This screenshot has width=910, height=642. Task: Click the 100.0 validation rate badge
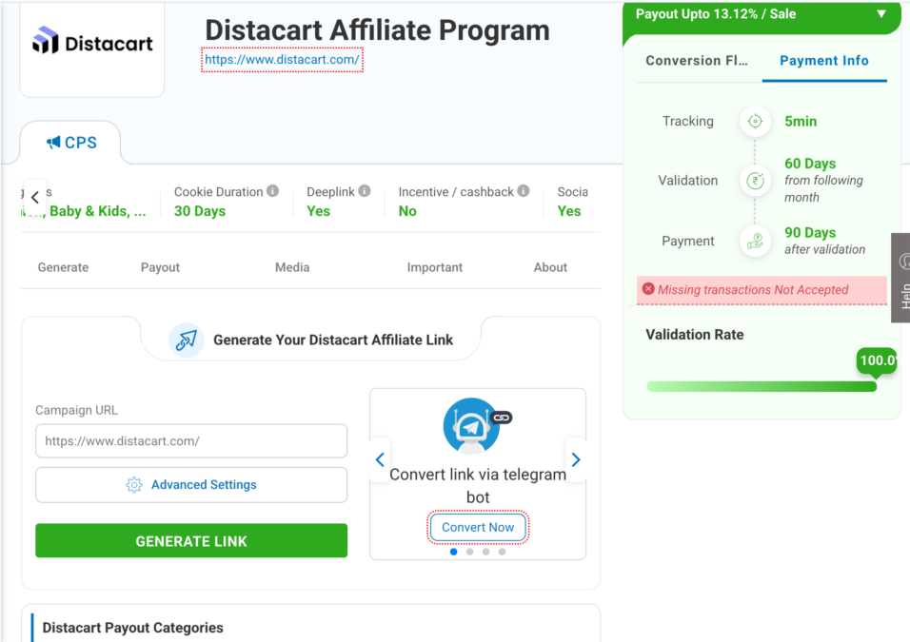[877, 360]
